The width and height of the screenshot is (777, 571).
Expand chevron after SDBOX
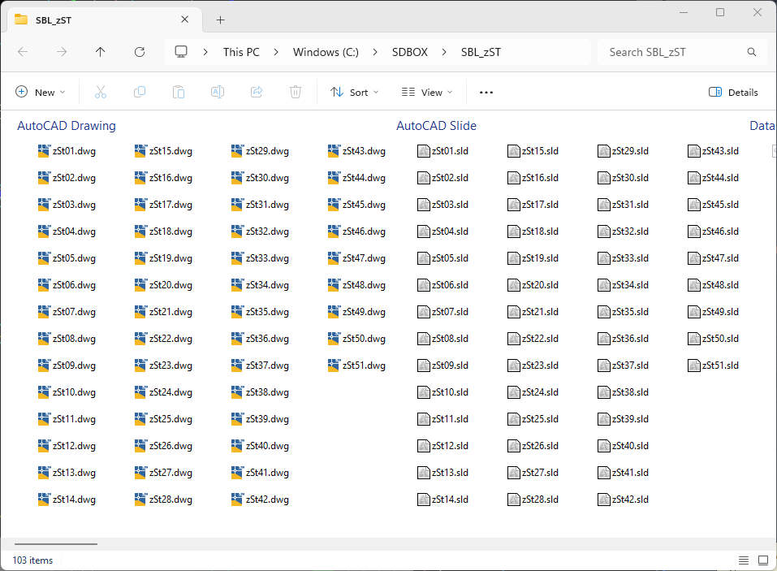click(444, 52)
